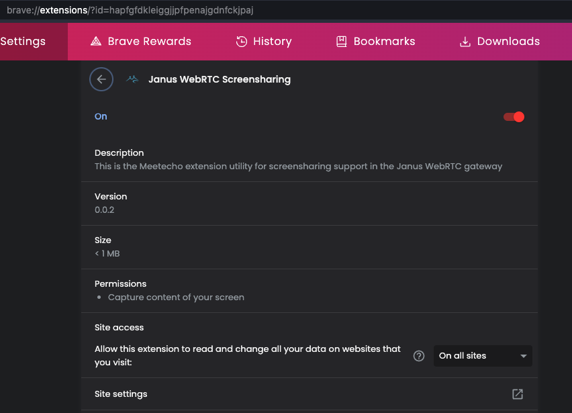Click the 'Capture content of your screen' permission
Screen dimensions: 572x413
[176, 297]
